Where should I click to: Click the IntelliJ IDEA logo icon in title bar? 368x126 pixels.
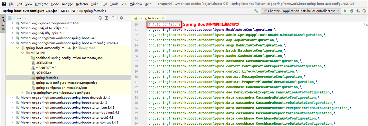tap(4, 4)
